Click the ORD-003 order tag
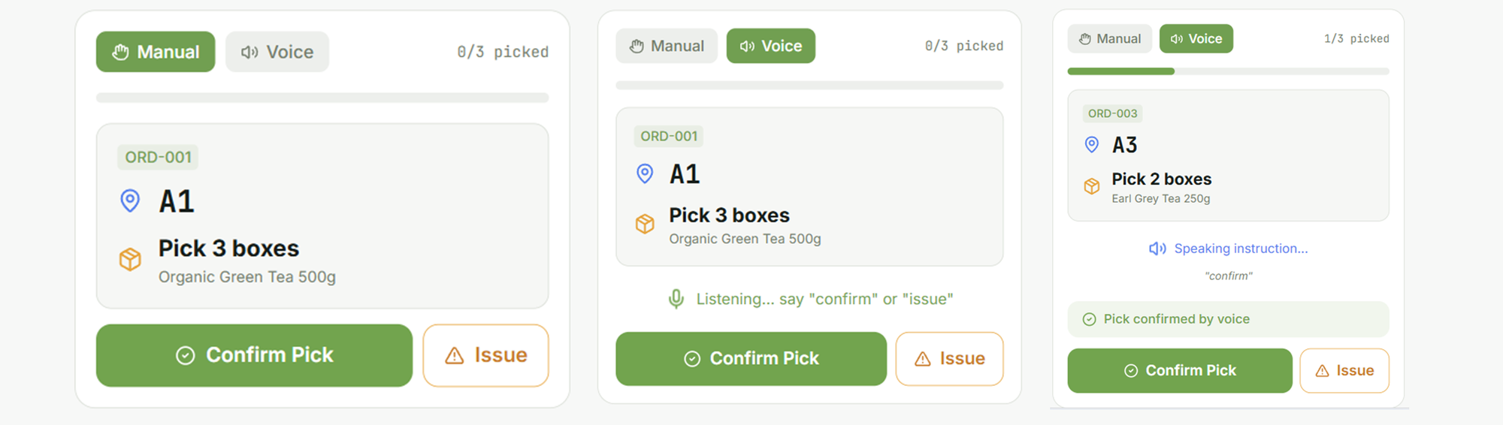Viewport: 1503px width, 425px height. point(1112,113)
